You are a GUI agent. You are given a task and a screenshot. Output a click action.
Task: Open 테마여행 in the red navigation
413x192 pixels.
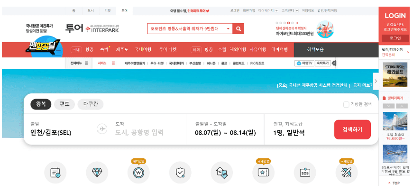click(279, 49)
